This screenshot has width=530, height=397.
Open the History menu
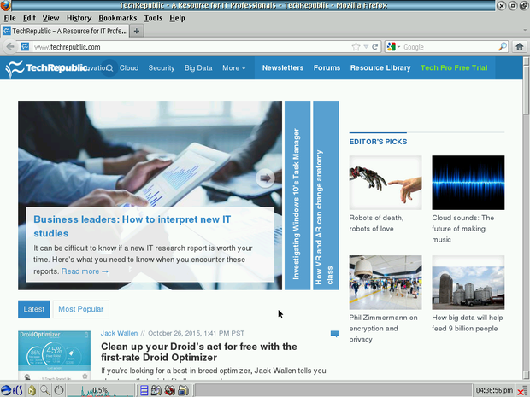pos(79,18)
